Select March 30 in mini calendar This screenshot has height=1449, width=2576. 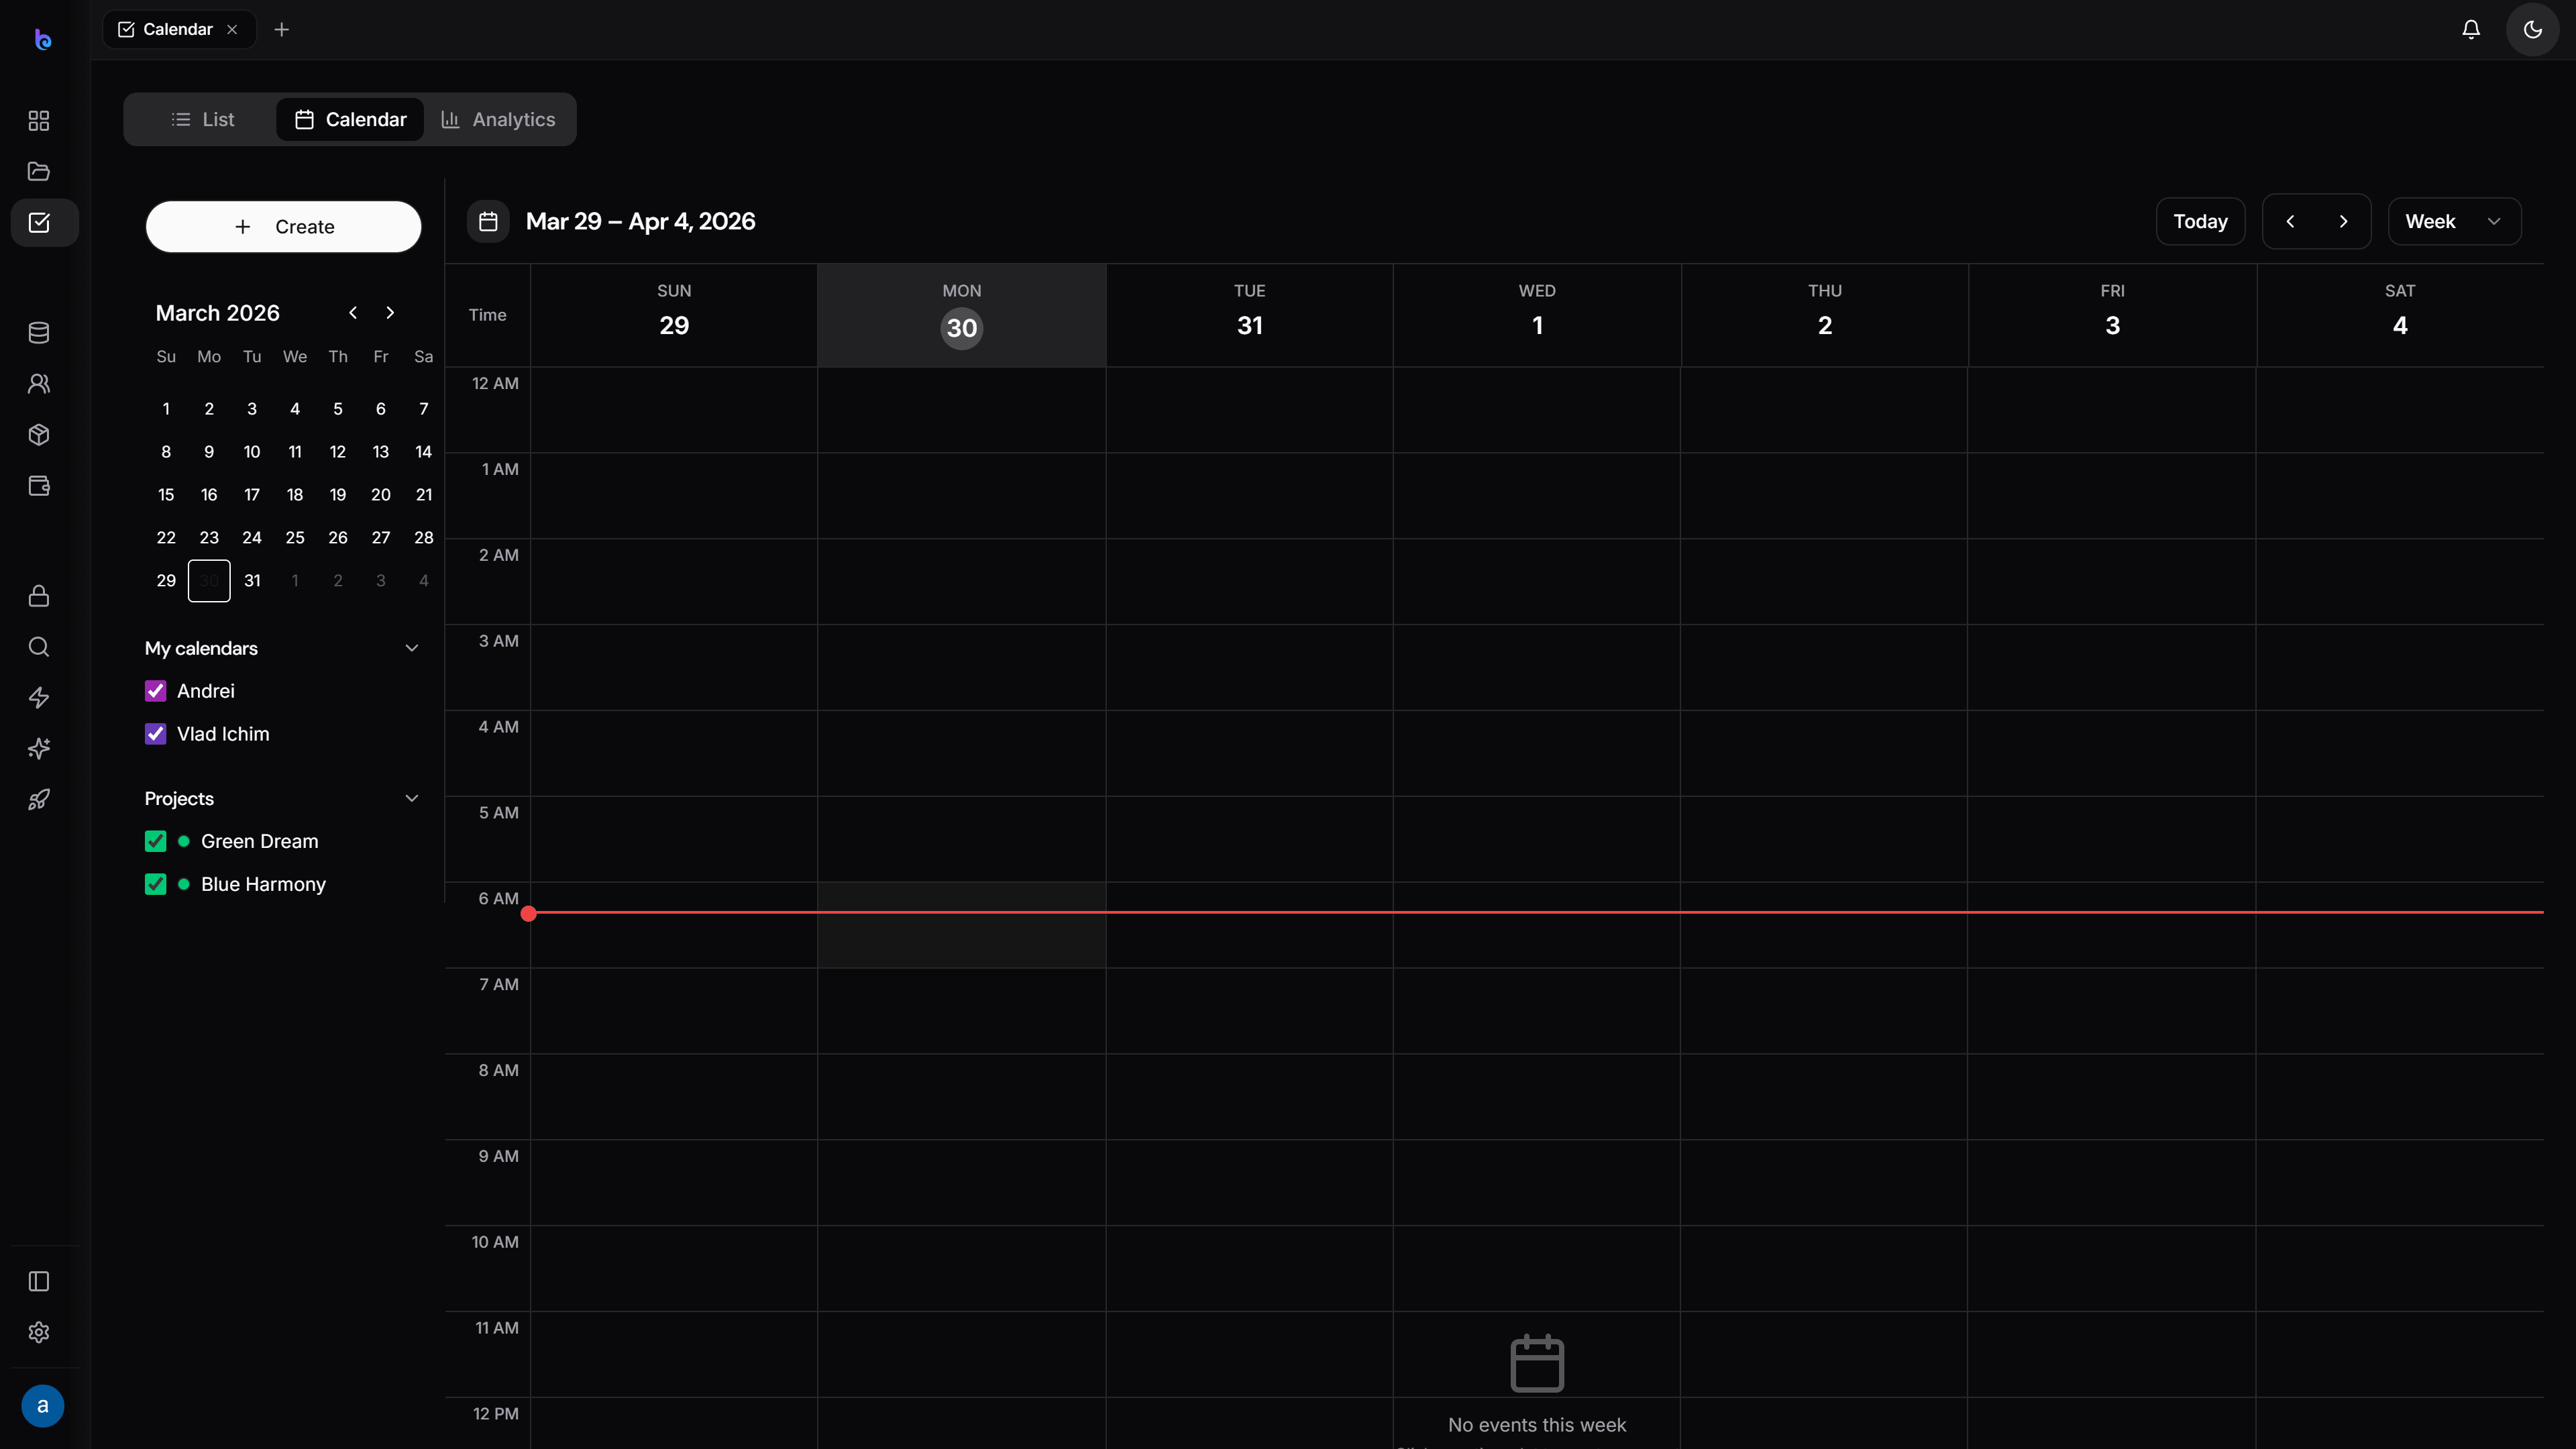209,581
